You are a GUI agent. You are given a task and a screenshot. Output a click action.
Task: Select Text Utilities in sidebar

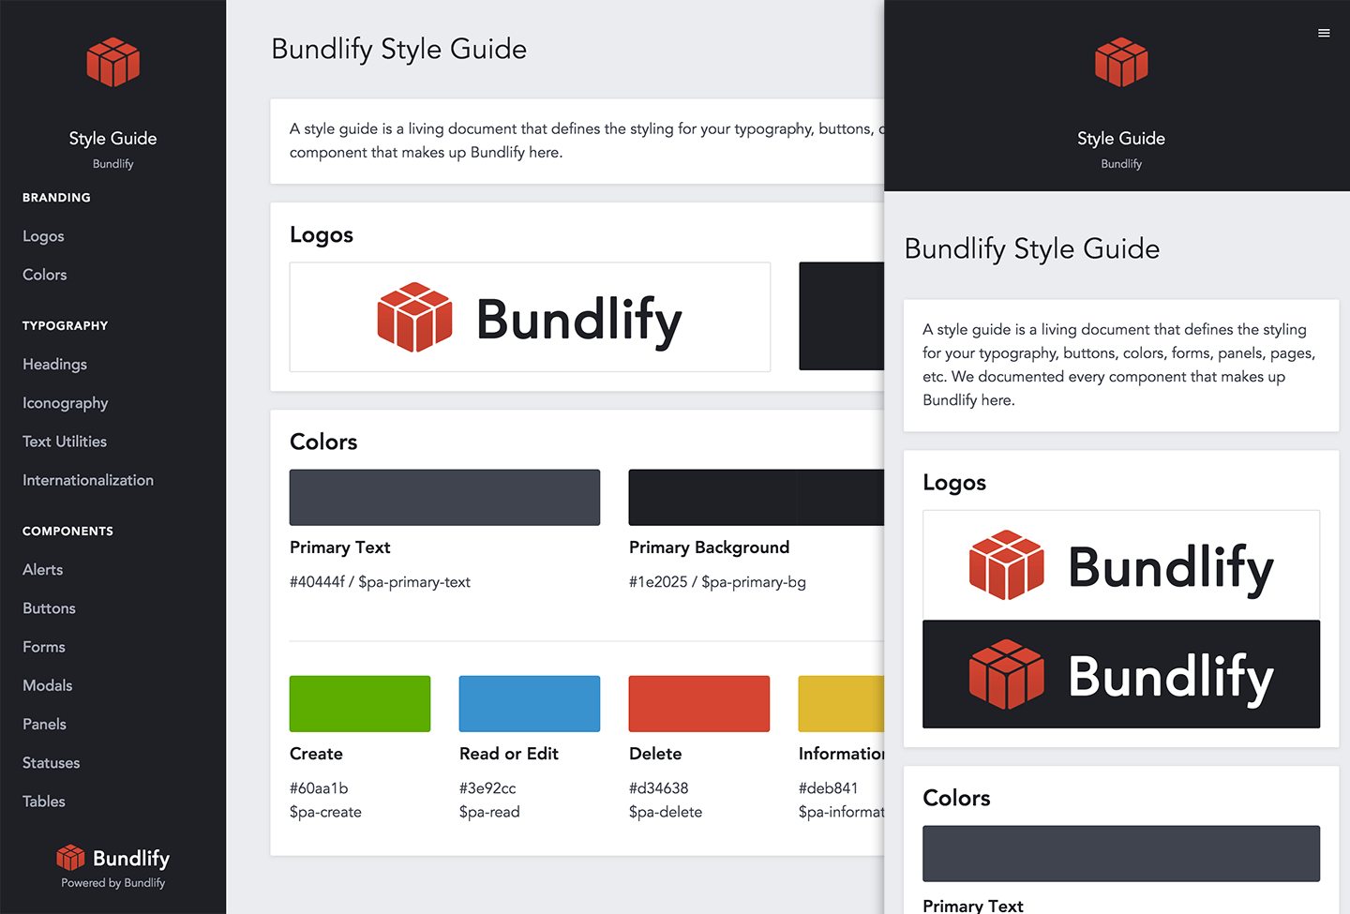pyautogui.click(x=65, y=442)
